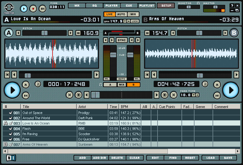Toggle loop icon on deck A
The width and height of the screenshot is (243, 165).
(38, 84)
